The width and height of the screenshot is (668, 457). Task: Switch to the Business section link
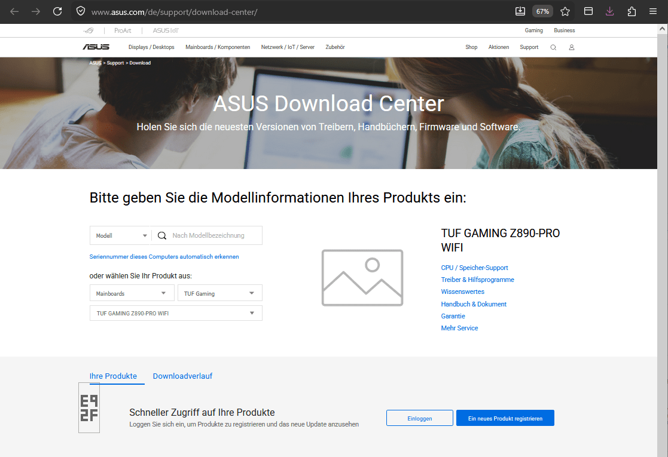coord(564,30)
